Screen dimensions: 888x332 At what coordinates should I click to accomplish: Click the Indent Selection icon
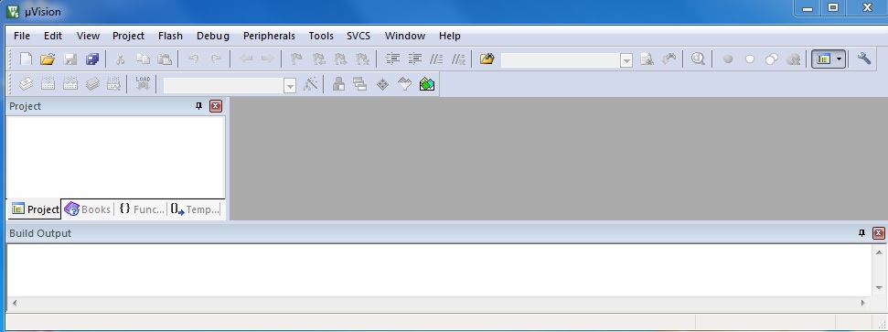[x=392, y=59]
